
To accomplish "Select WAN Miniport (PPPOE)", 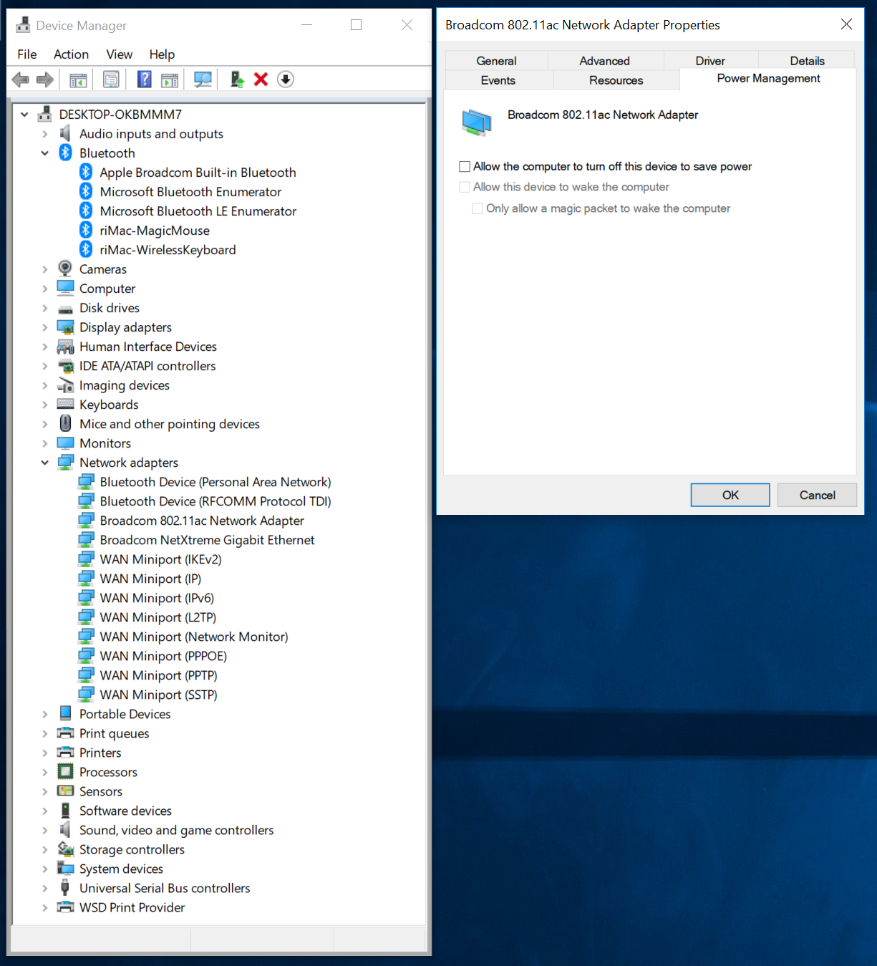I will 163,656.
